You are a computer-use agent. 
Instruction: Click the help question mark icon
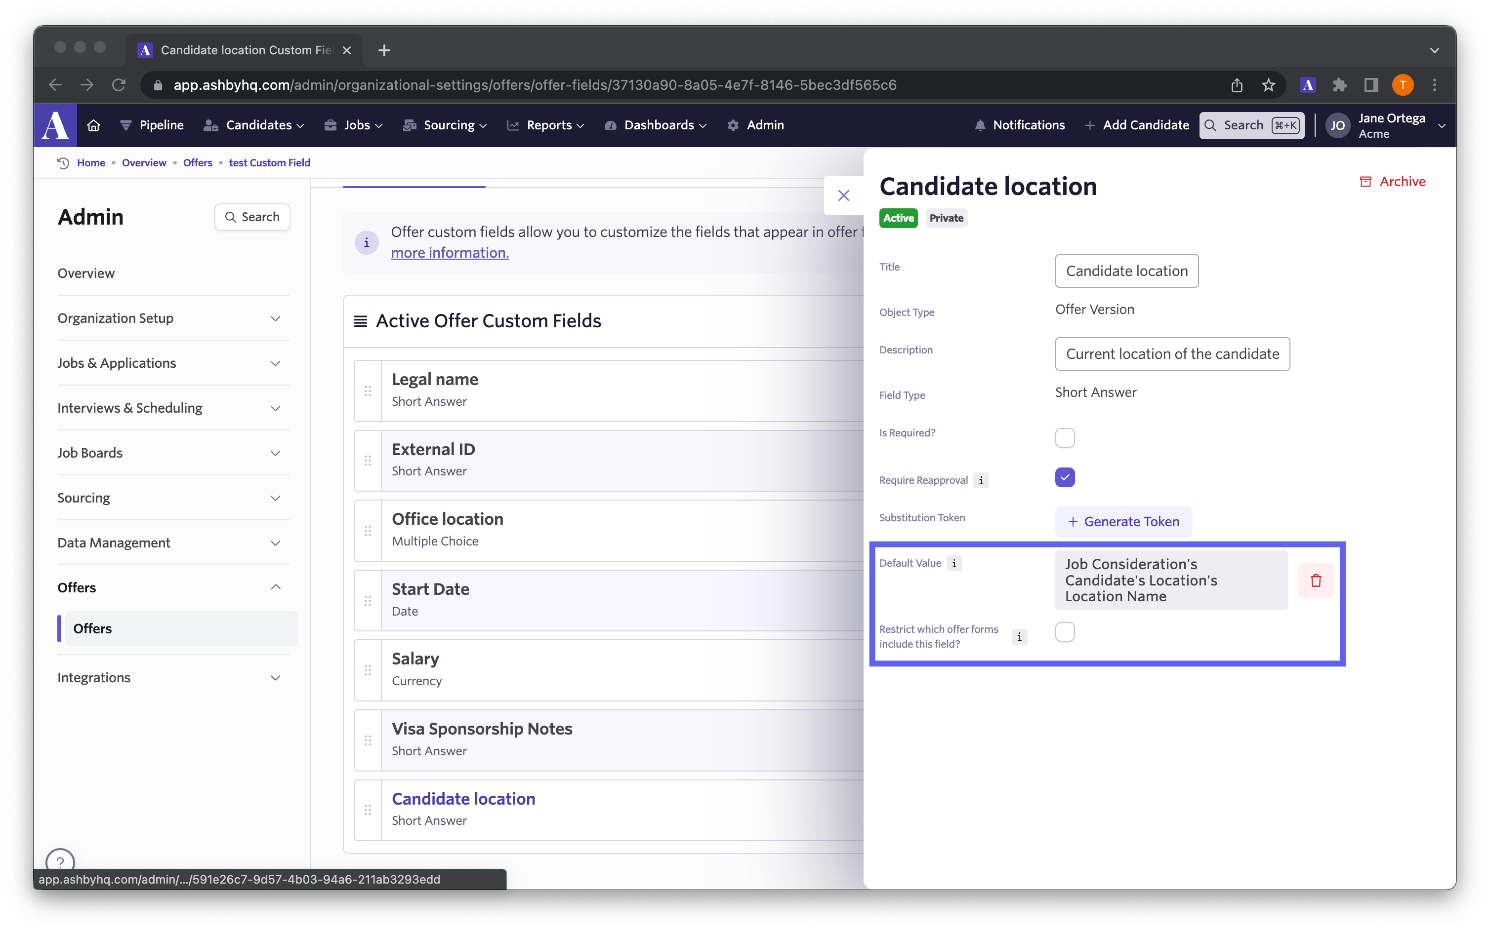(60, 861)
